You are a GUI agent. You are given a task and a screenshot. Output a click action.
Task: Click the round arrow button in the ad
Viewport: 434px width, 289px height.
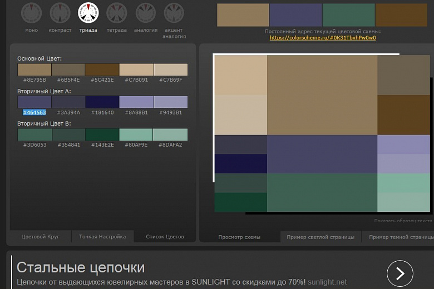tap(400, 273)
